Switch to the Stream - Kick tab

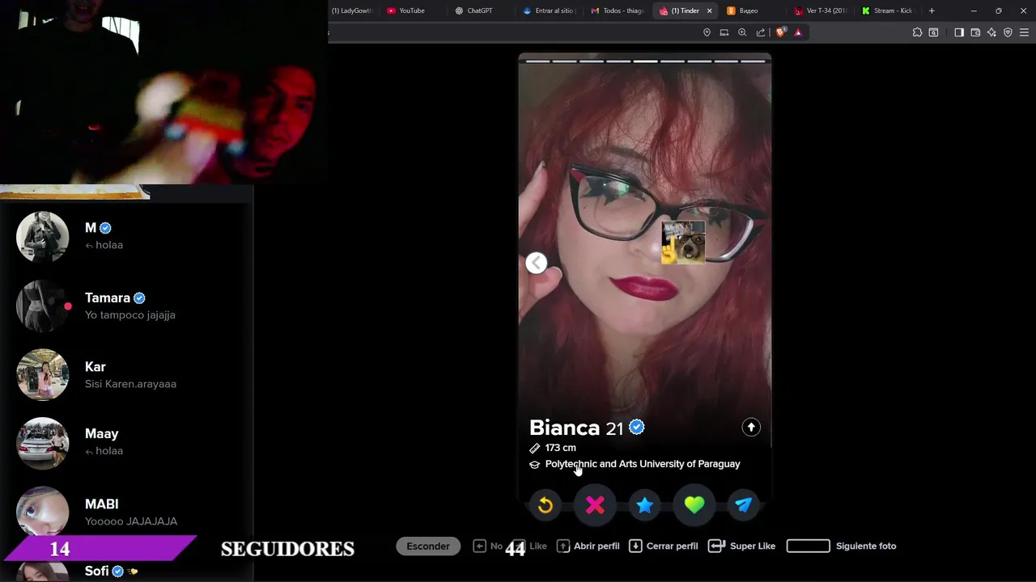(889, 11)
